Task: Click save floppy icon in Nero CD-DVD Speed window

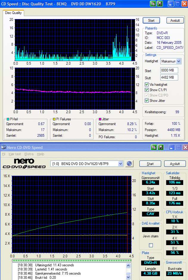Action: pos(161,147)
